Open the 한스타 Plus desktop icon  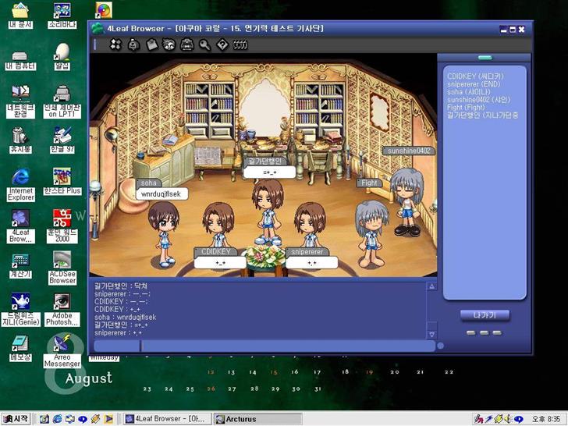(x=62, y=181)
